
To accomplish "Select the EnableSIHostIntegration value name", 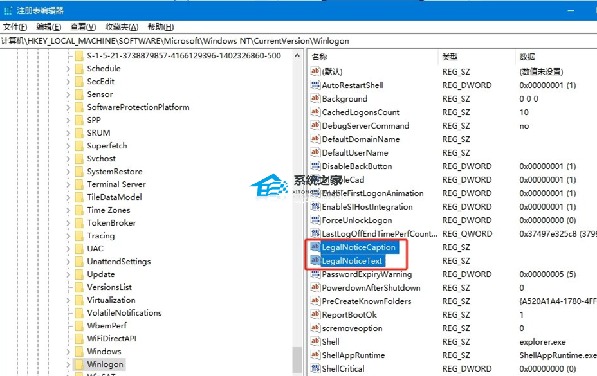I will tap(367, 207).
